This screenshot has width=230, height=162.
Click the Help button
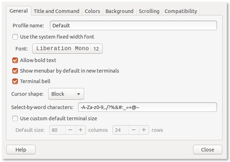tap(21, 150)
